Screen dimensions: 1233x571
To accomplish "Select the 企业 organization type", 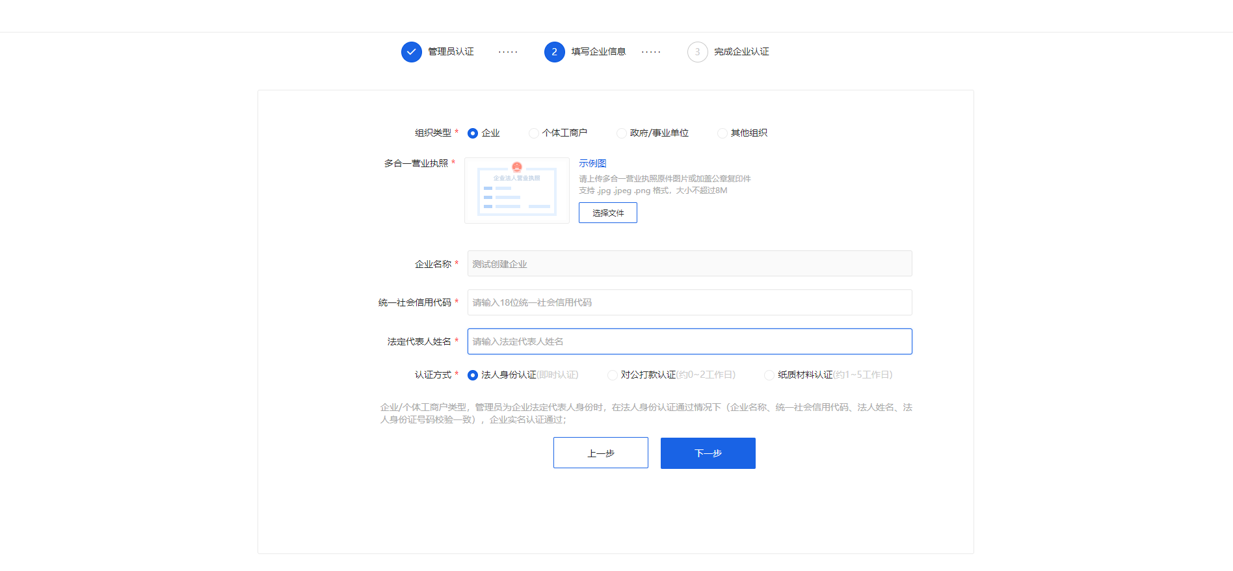I will [473, 133].
